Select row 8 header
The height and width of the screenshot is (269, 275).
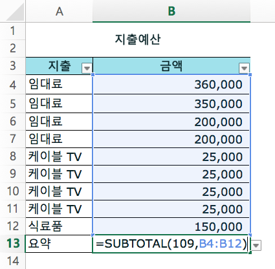[13, 156]
